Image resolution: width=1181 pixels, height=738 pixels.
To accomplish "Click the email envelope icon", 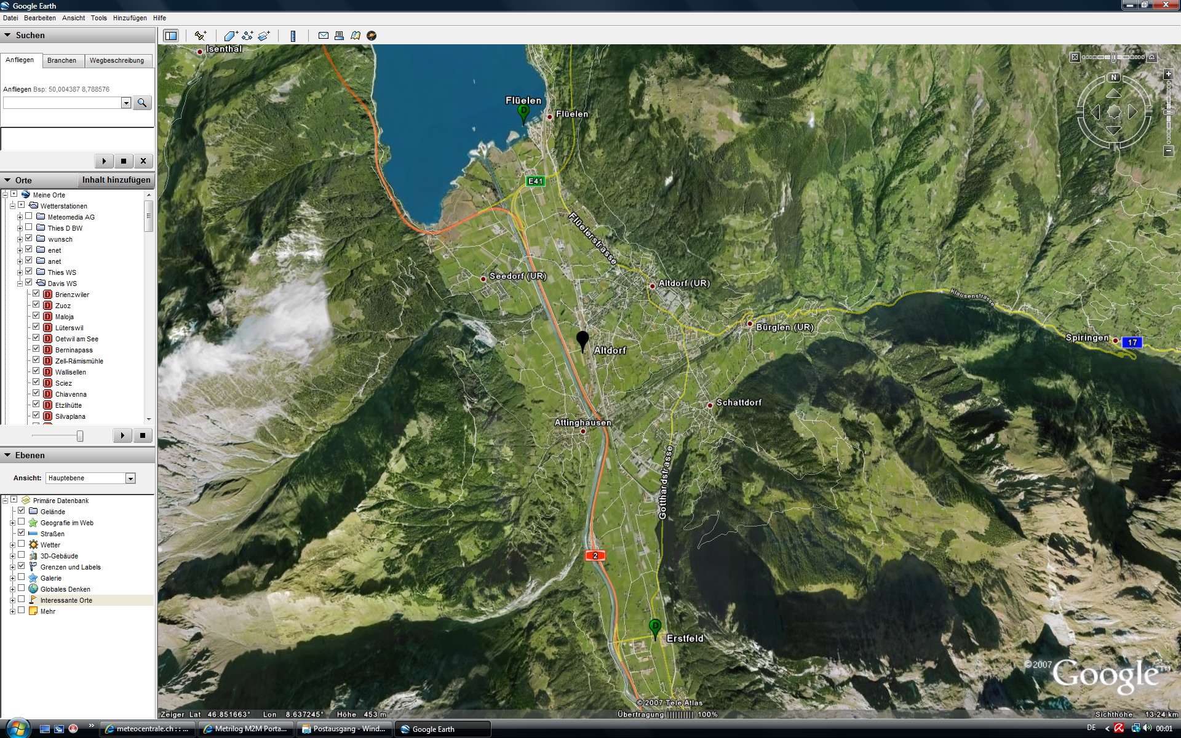I will (323, 36).
